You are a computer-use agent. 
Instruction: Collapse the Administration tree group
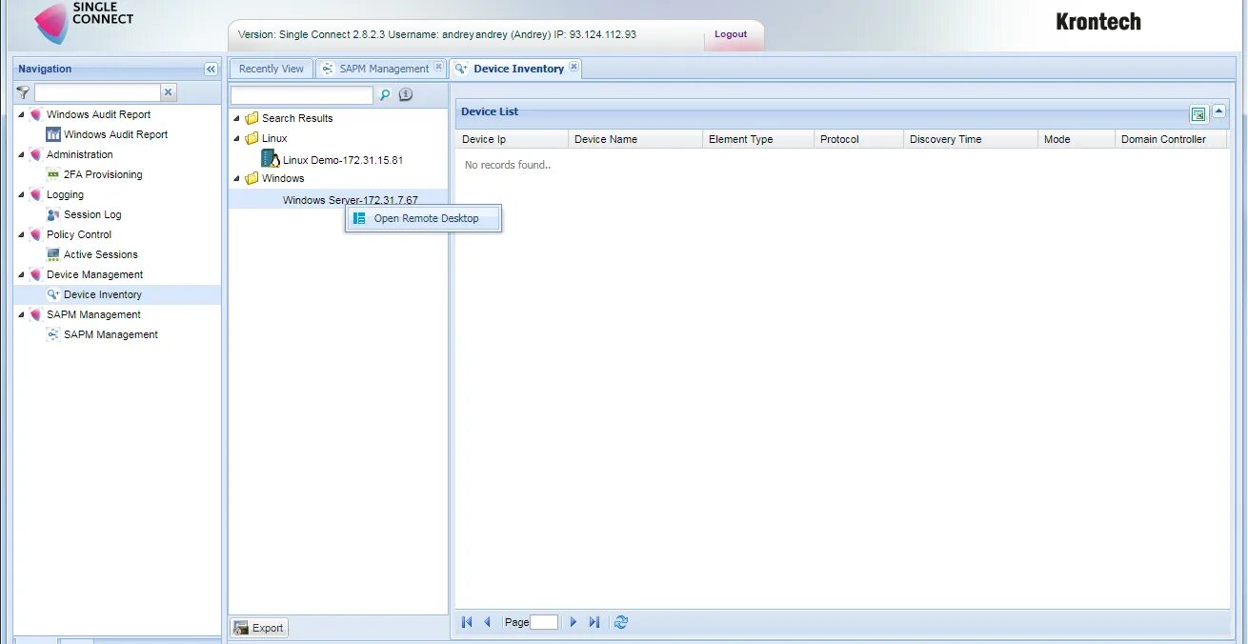point(22,154)
